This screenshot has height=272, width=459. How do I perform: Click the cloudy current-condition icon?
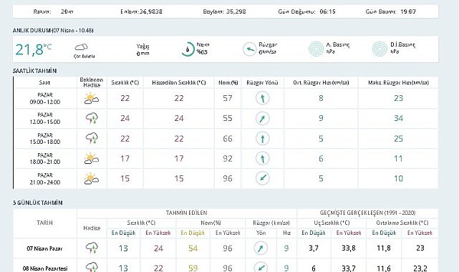81,47
